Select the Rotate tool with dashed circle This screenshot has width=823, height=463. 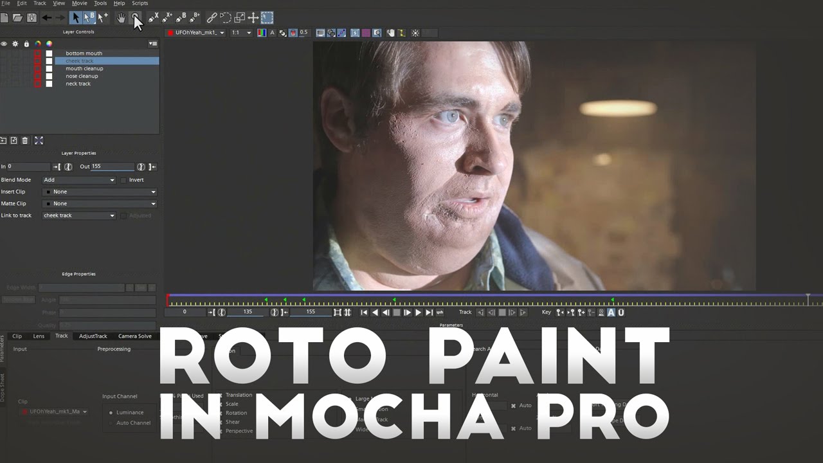pyautogui.click(x=226, y=18)
